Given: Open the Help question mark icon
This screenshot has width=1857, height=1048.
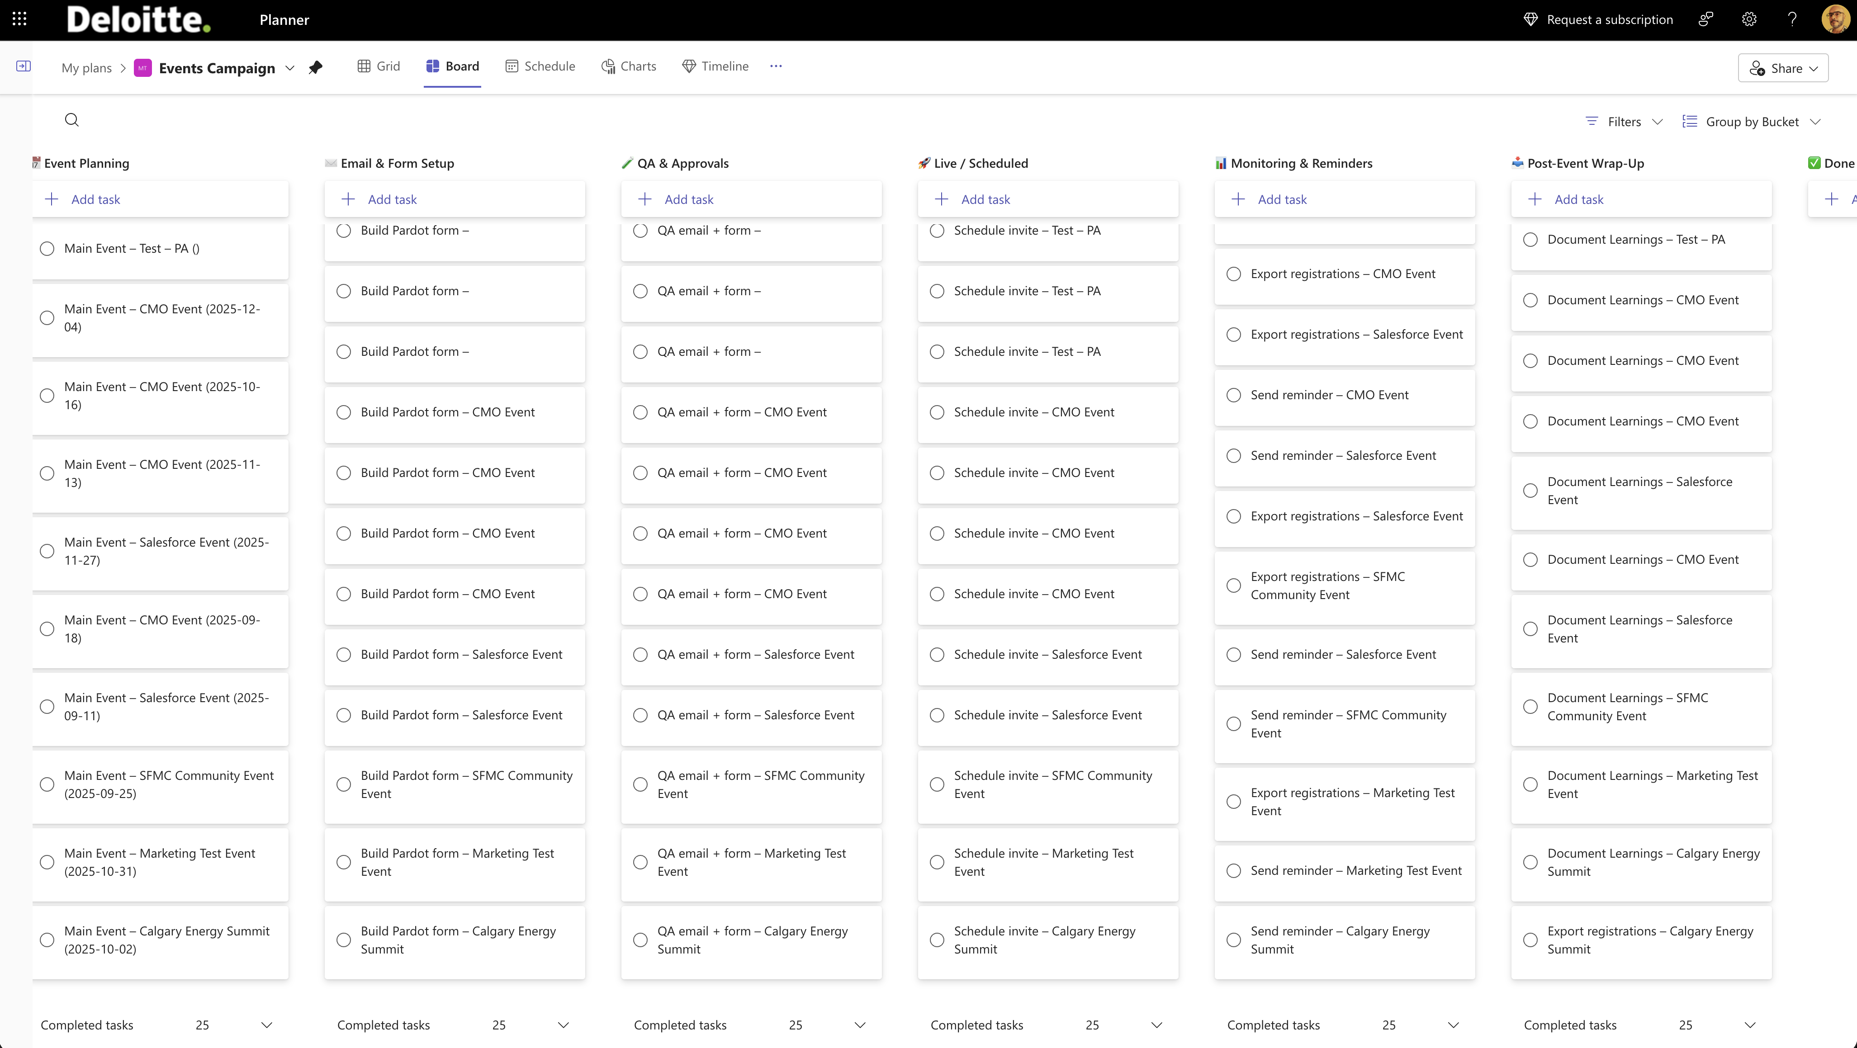Looking at the screenshot, I should tap(1793, 19).
